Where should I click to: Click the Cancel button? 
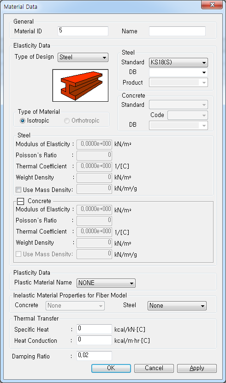click(x=154, y=368)
